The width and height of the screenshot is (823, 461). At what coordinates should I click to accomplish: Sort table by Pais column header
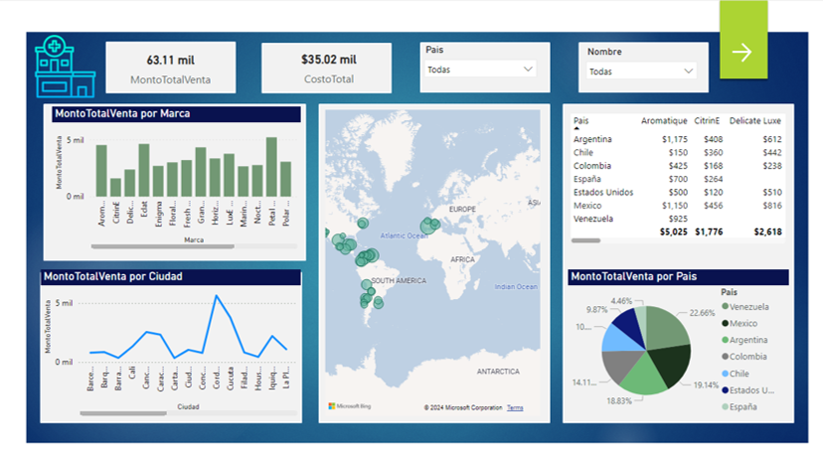[x=581, y=119]
